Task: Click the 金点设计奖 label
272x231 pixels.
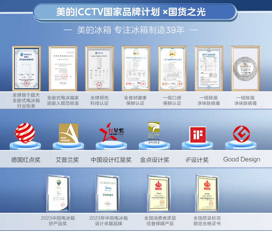Action: pyautogui.click(x=155, y=160)
